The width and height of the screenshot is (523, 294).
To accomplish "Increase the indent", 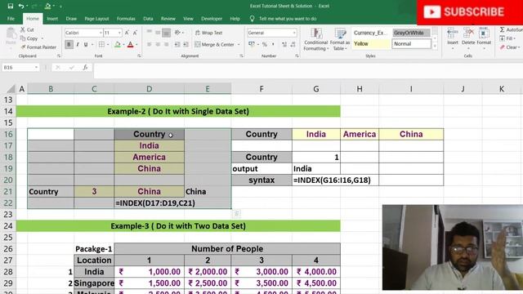I will point(186,44).
